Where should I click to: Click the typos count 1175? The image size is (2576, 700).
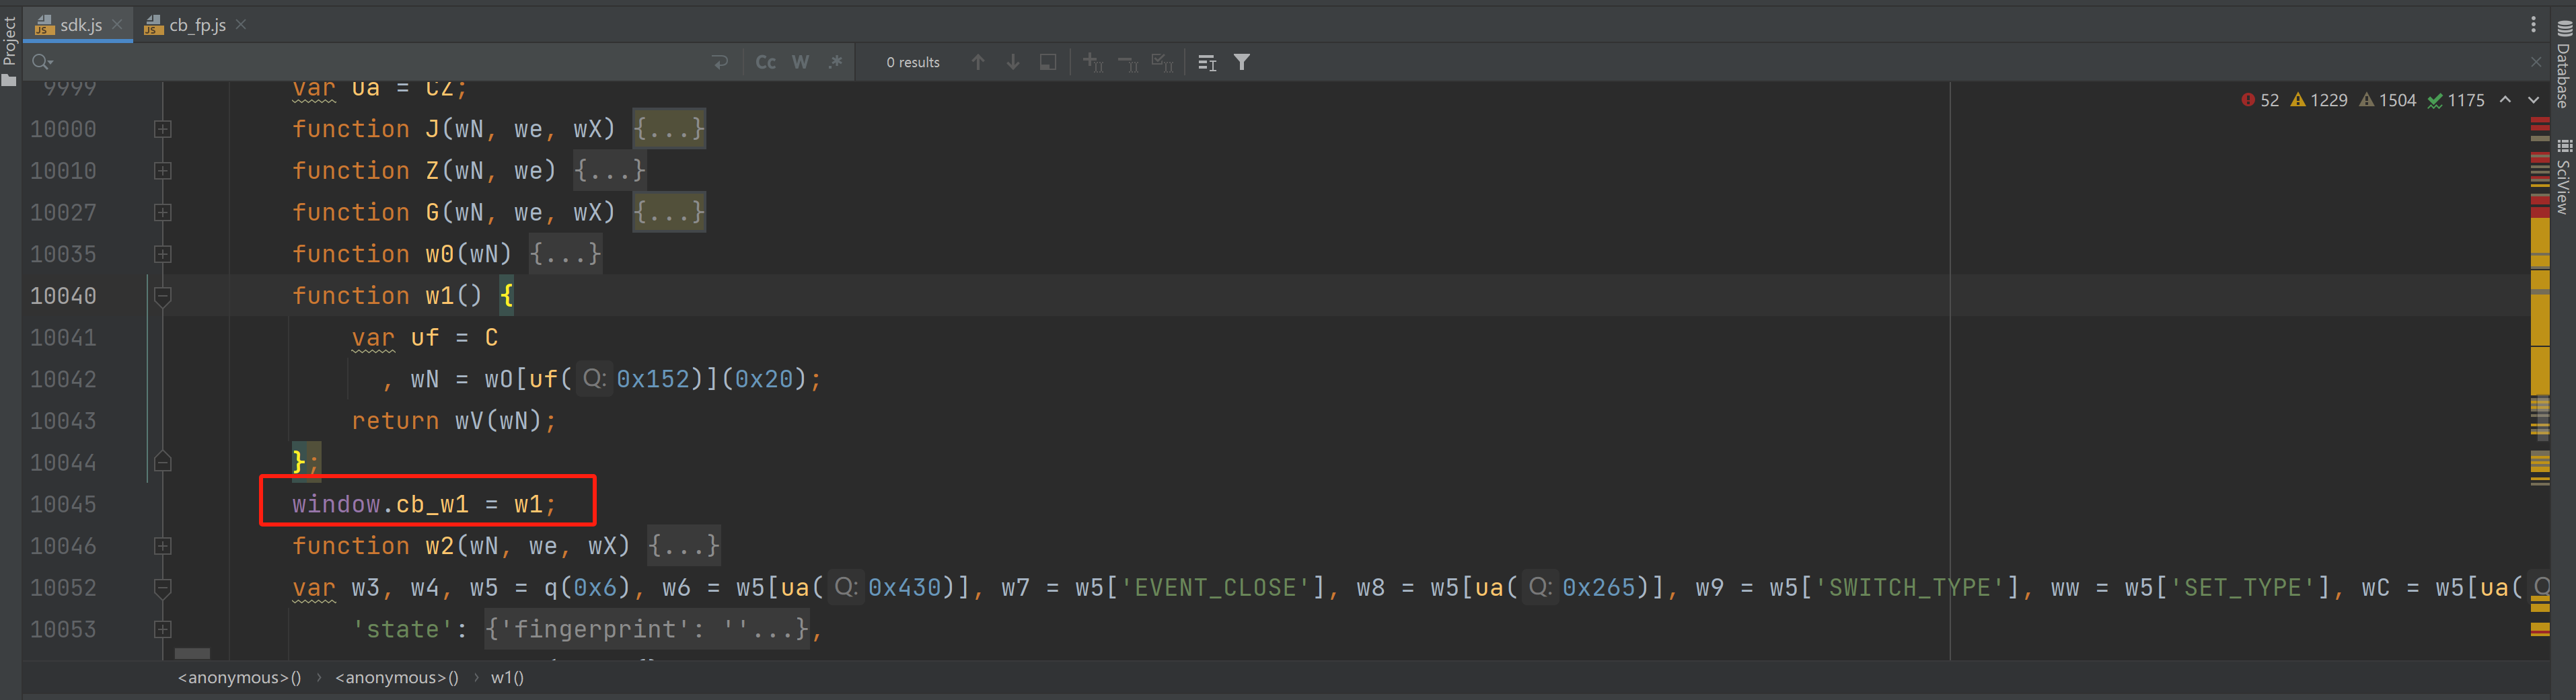(2456, 100)
